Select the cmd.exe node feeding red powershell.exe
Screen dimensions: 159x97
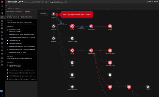pos(72,51)
